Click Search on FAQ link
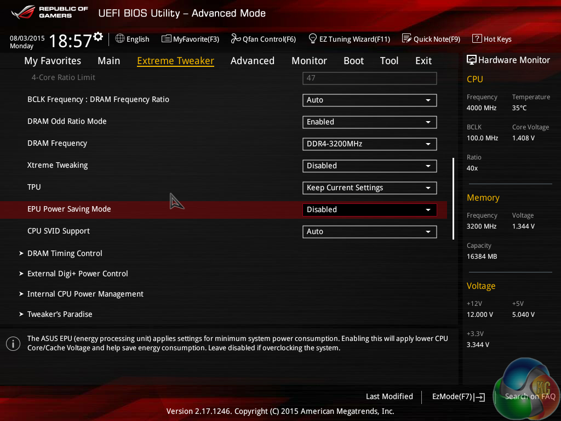The image size is (561, 421). coord(530,397)
